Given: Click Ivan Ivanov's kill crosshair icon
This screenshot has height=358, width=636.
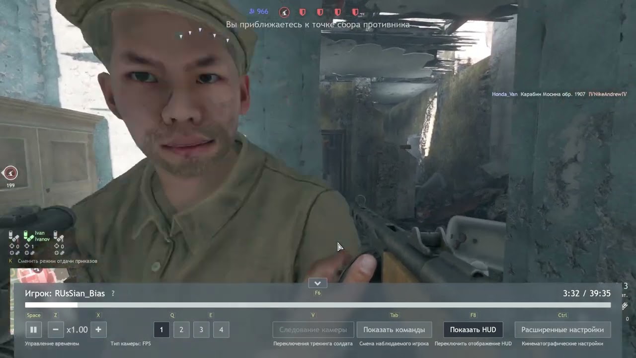Looking at the screenshot, I should (27, 247).
